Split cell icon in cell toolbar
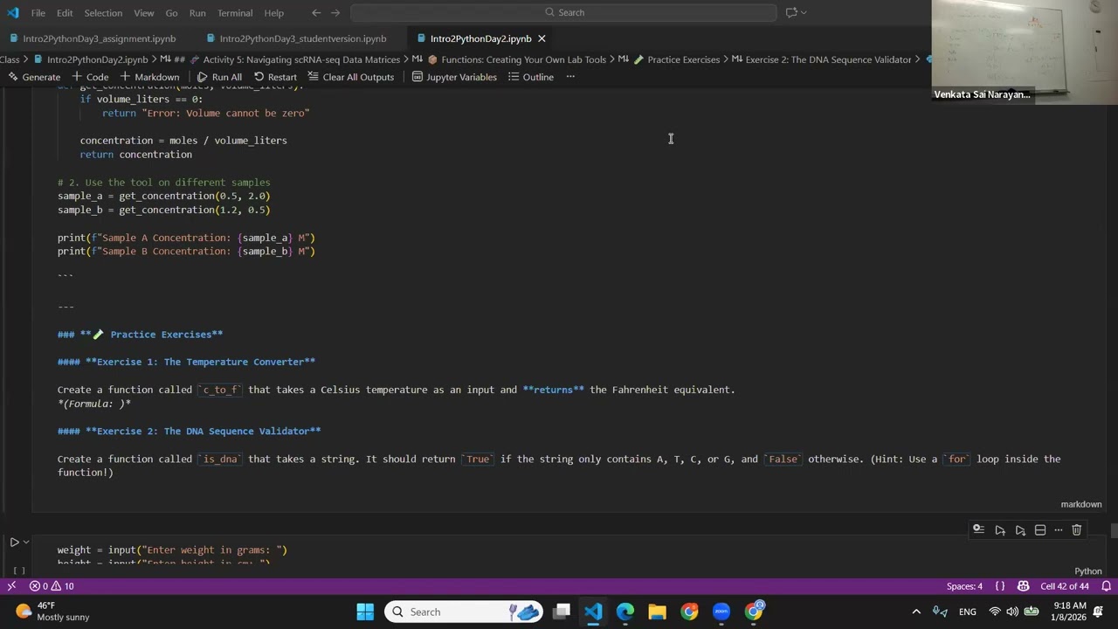1118x629 pixels. coord(1039,529)
